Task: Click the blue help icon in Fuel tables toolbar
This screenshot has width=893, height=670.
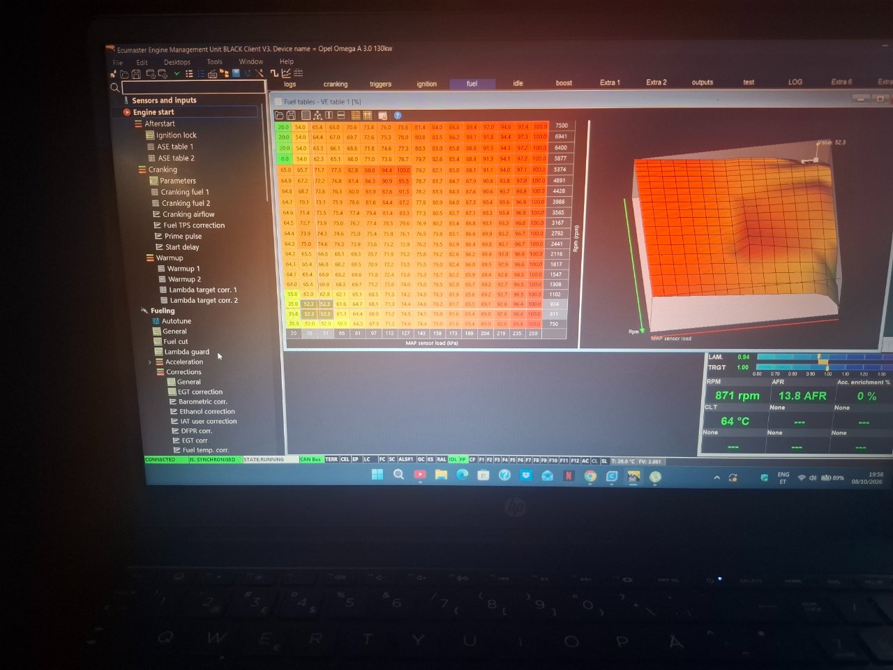Action: pos(398,115)
